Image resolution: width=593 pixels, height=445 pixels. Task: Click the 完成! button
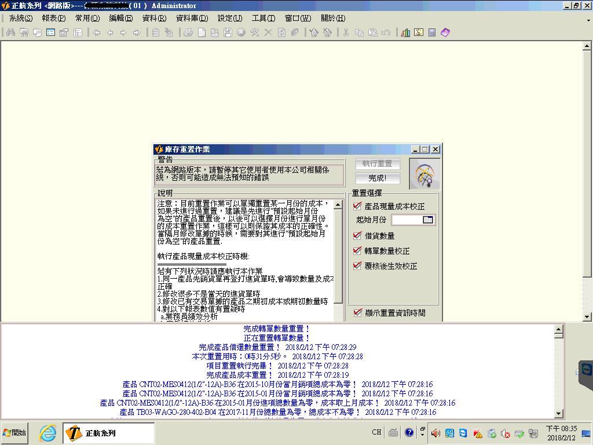[x=378, y=178]
